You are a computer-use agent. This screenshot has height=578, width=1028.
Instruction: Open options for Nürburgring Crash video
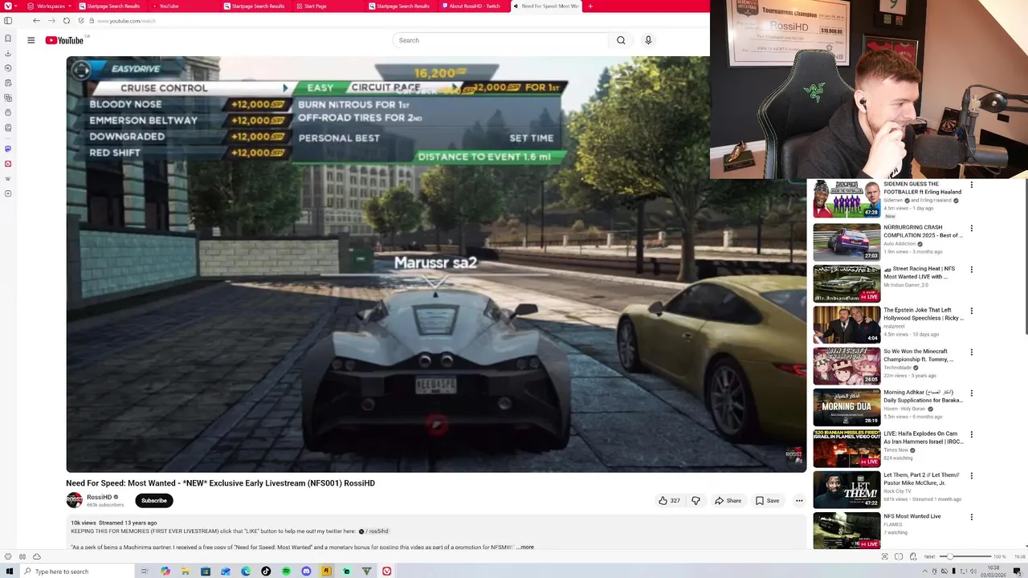[x=971, y=228]
